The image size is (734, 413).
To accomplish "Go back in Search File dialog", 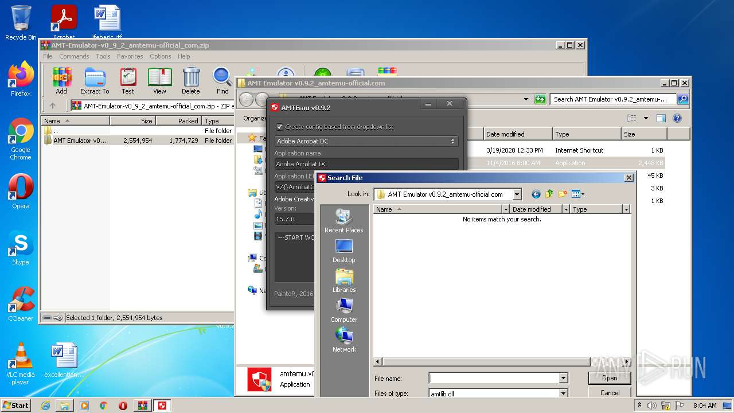I will click(536, 194).
